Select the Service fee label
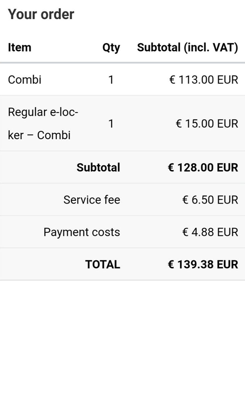Screen dimensions: 245x394 point(92,200)
